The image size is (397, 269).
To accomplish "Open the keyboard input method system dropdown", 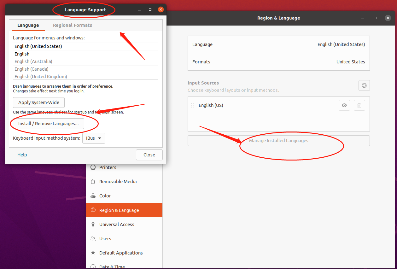I will 94,138.
